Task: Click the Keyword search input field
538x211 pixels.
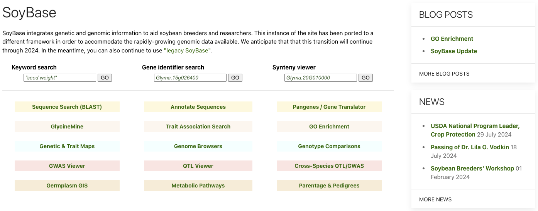Action: 60,78
